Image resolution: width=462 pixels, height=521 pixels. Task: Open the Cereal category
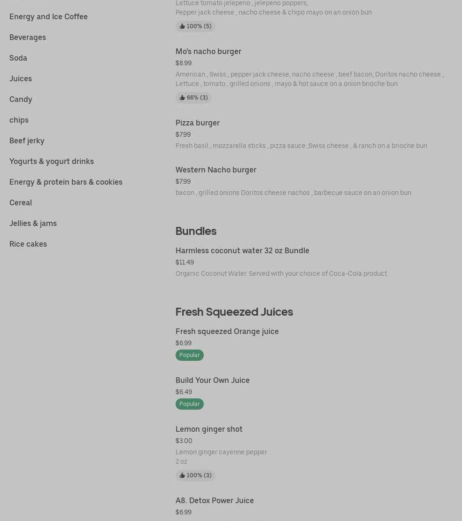(x=21, y=202)
